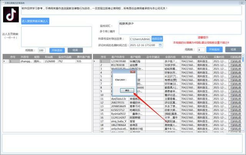Click 扫码私信 button in row 8
This screenshot has height=155, width=246.
235,87
